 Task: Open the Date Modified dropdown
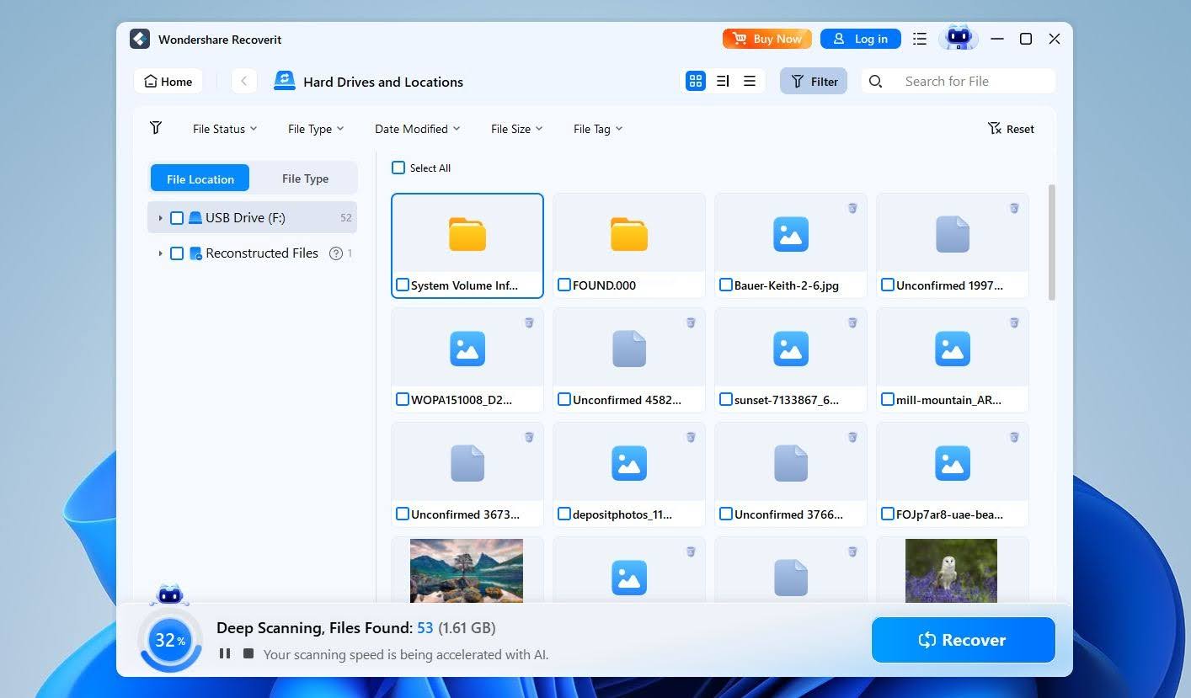(x=418, y=129)
